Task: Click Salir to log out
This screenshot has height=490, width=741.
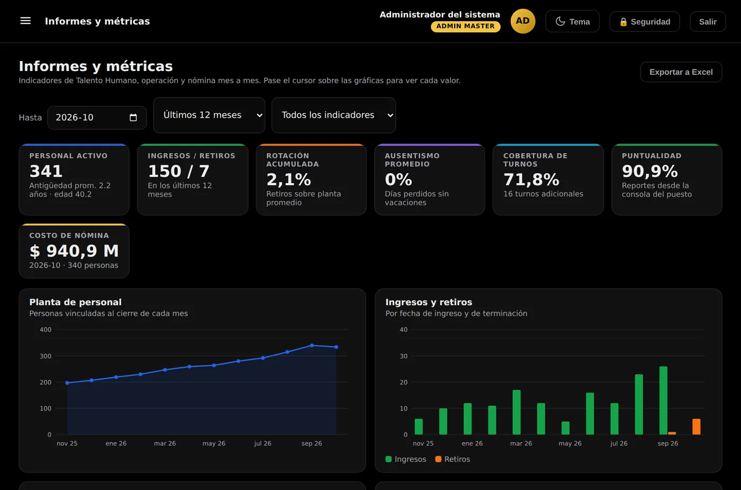Action: pyautogui.click(x=708, y=22)
